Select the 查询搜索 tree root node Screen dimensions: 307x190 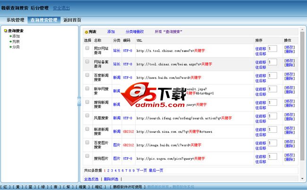tap(16, 31)
